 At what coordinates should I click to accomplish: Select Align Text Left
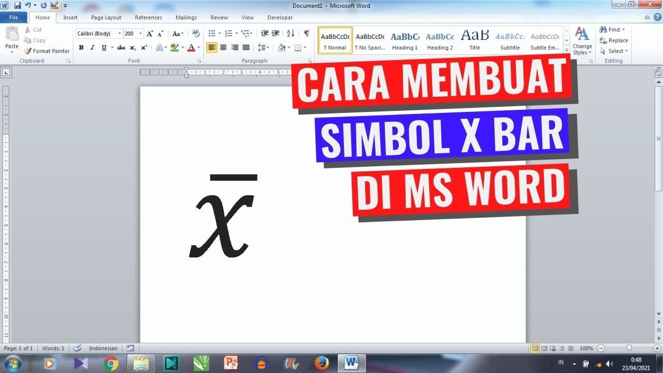coord(212,48)
